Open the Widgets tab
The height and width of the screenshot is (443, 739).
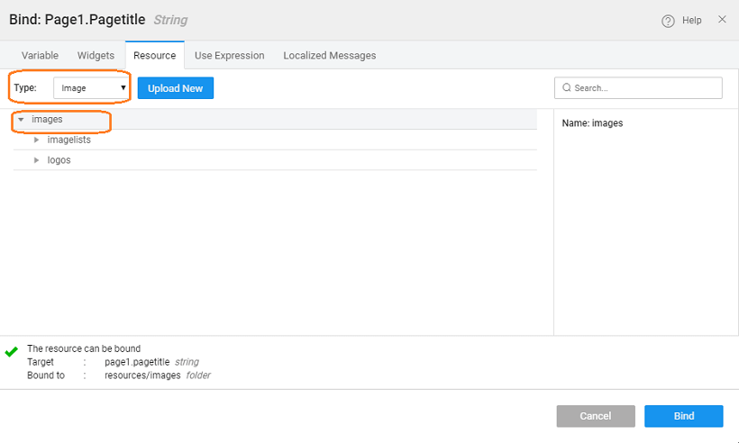tap(96, 55)
